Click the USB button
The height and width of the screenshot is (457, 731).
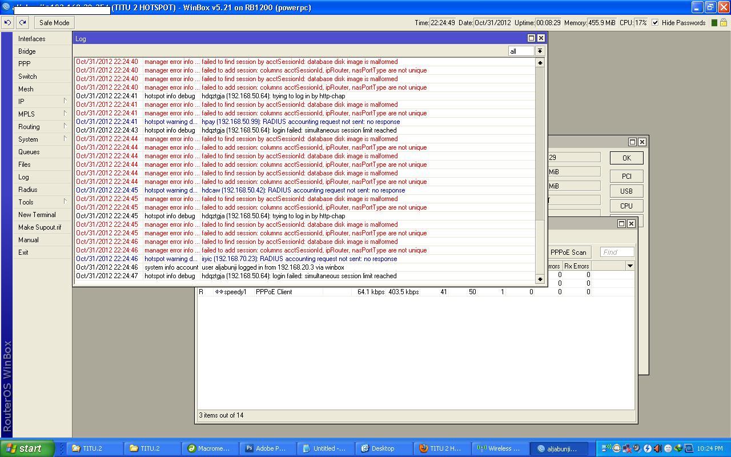626,191
